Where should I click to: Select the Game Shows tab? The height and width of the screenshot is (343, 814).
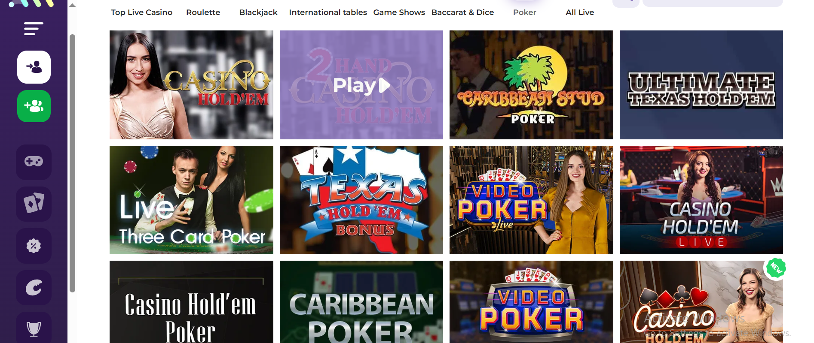pos(399,12)
